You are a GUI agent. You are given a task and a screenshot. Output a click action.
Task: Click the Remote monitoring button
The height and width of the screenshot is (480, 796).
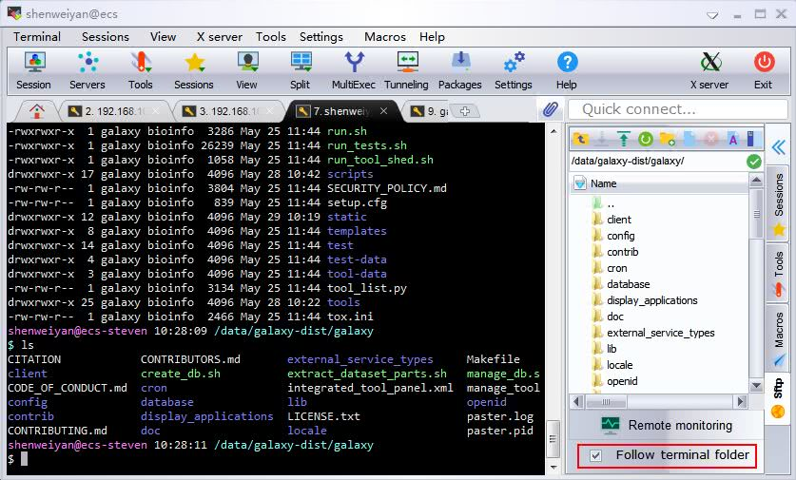[x=667, y=425]
